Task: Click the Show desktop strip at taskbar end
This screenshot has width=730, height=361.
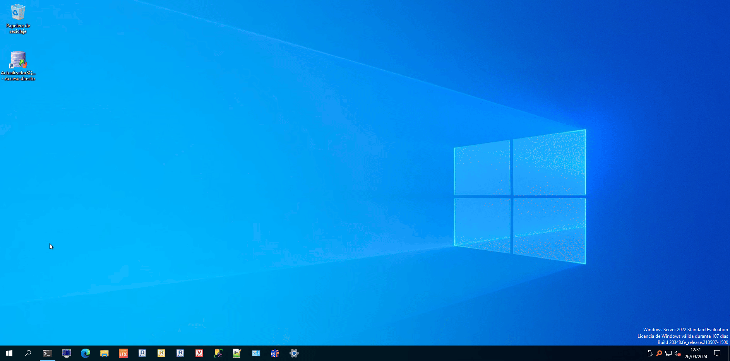Action: [728, 353]
